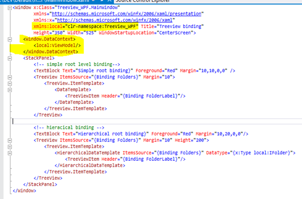The height and width of the screenshot is (199, 302).
Task: Click the </Window.DataContext> closing tag
Action: coord(51,52)
